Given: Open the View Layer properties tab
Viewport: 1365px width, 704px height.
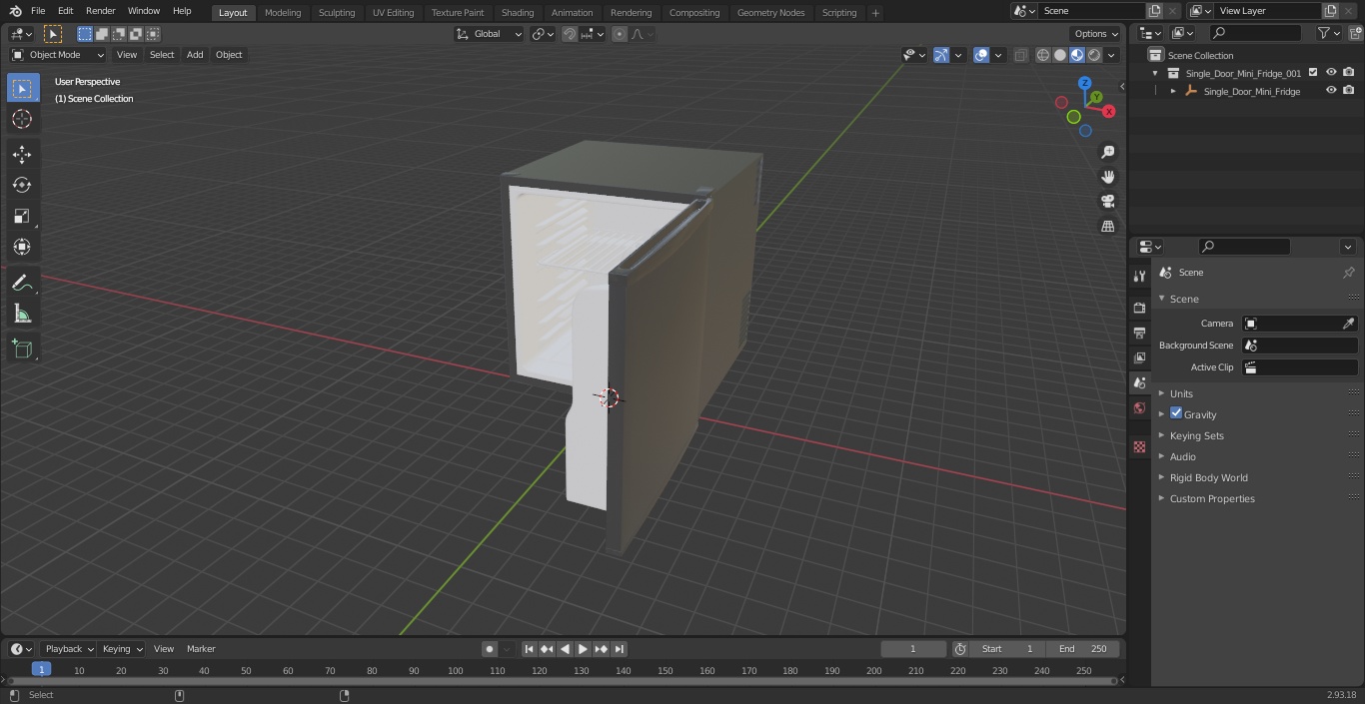Looking at the screenshot, I should click(1139, 357).
